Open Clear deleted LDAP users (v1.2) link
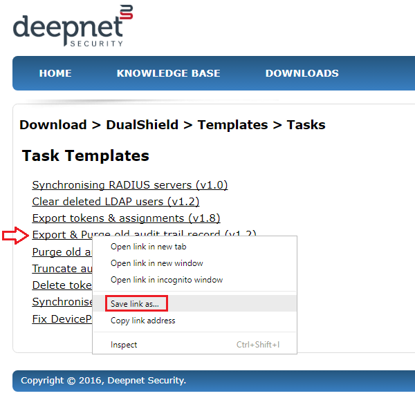 (115, 202)
